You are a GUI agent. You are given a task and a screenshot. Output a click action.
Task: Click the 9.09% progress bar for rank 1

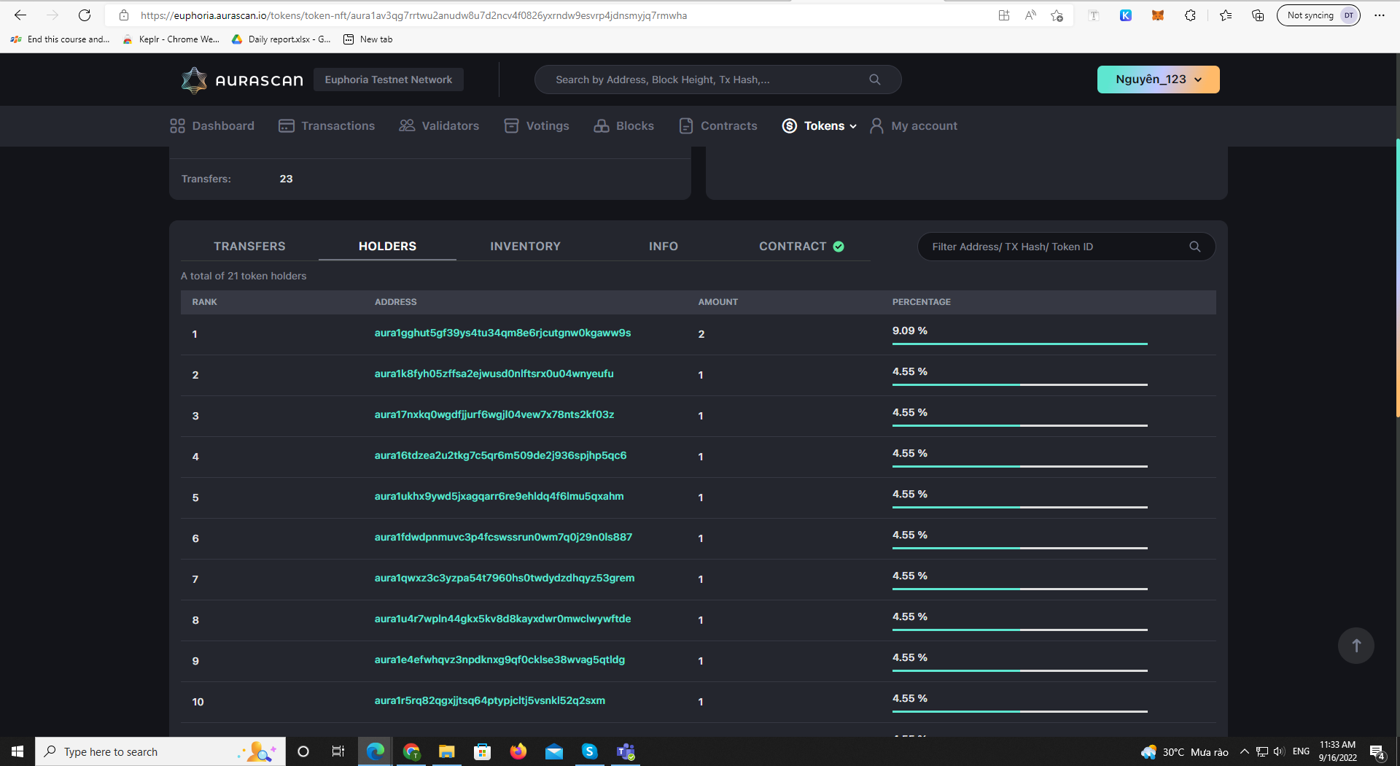pyautogui.click(x=1019, y=342)
